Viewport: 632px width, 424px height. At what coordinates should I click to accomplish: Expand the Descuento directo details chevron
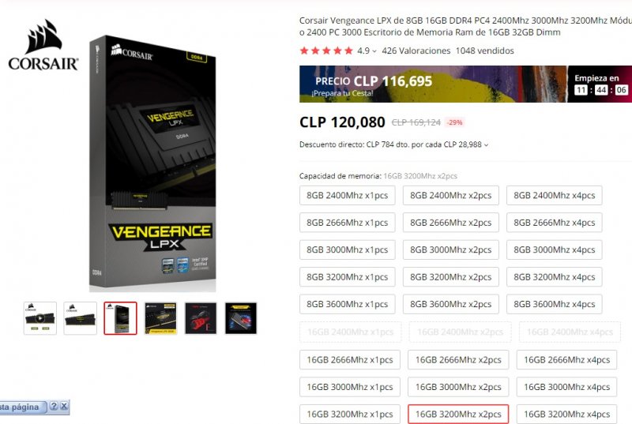(486, 145)
